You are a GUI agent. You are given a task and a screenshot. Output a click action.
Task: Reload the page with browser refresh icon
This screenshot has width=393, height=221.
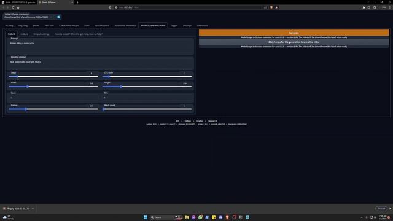(x=13, y=7)
